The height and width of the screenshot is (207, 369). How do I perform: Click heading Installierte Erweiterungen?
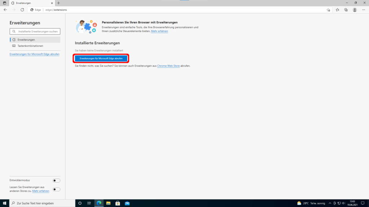tap(97, 43)
